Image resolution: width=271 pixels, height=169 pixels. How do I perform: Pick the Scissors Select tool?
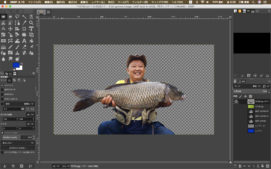[x=3, y=23]
